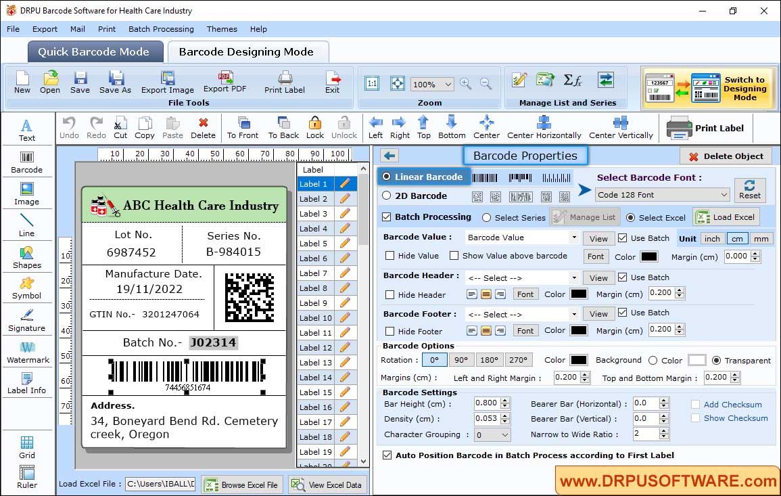Open an existing file
Viewport: 781px width, 496px height.
(x=50, y=83)
